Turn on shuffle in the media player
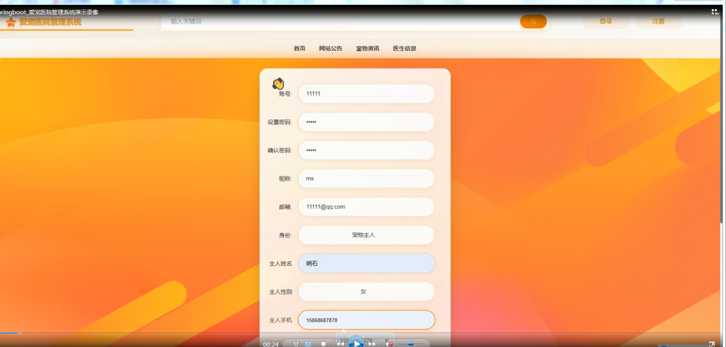726x347 pixels. coord(296,344)
